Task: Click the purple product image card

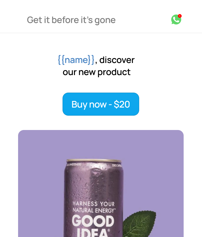Action: point(101,184)
